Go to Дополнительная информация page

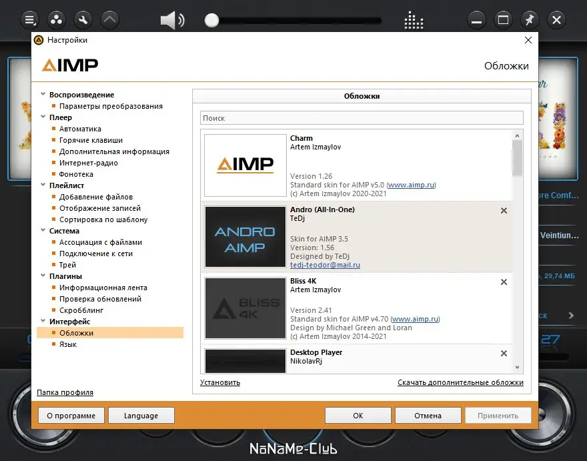(x=114, y=151)
